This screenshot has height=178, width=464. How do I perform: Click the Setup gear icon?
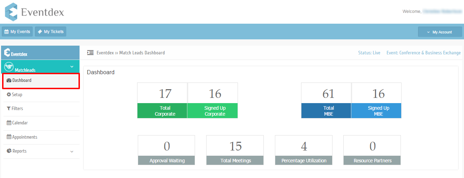click(x=9, y=95)
